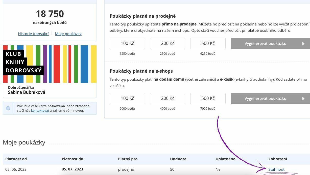Click the Platný pro column header
Image resolution: width=310 pixels, height=175 pixels.
coord(128,159)
